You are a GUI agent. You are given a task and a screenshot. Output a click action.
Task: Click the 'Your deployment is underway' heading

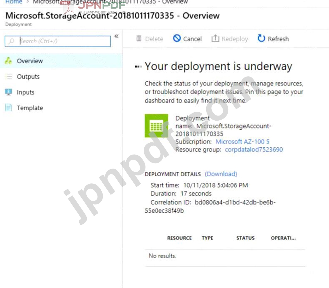[218, 66]
